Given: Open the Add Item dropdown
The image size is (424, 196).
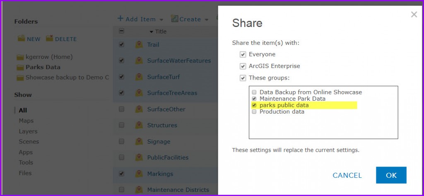Looking at the screenshot, I should coord(140,19).
